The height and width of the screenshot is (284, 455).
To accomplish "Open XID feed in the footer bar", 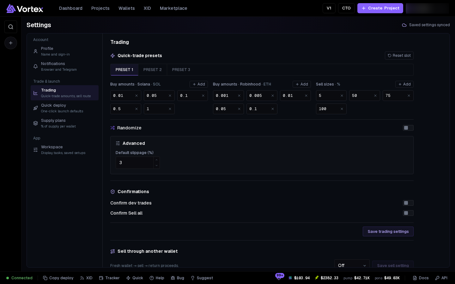I will pyautogui.click(x=86, y=278).
